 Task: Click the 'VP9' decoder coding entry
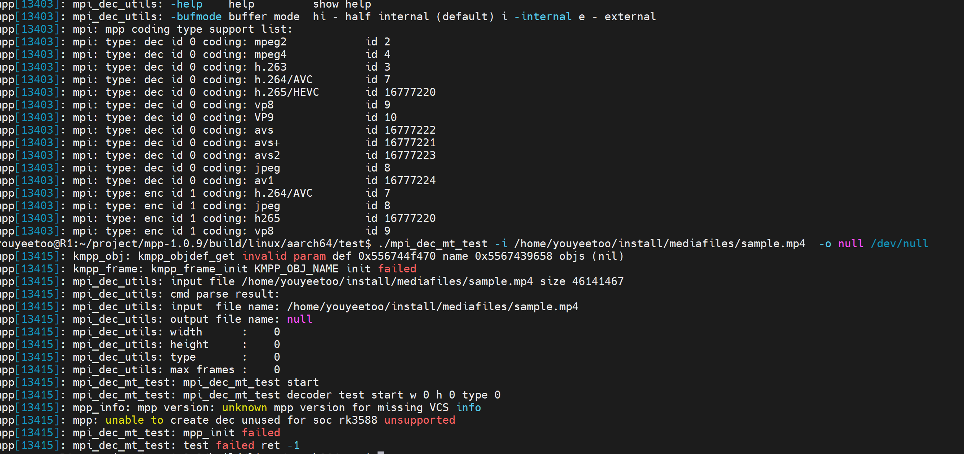click(x=264, y=117)
